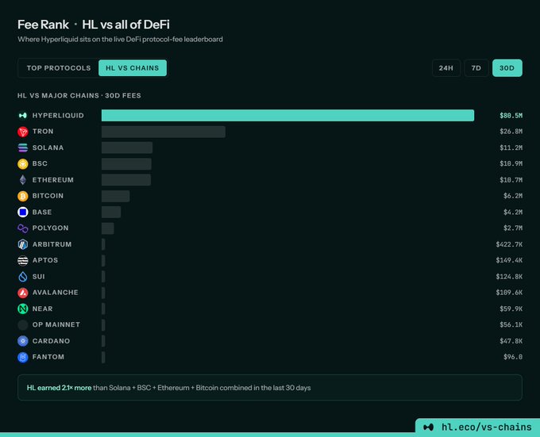This screenshot has width=540, height=437.
Task: Click the $47.8K fee value
Action: click(x=511, y=341)
